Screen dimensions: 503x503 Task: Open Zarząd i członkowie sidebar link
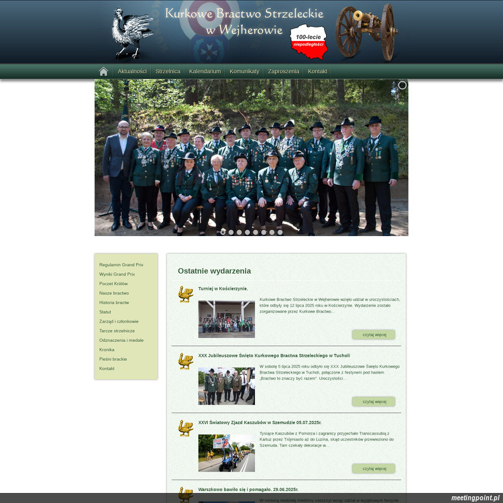pos(119,321)
